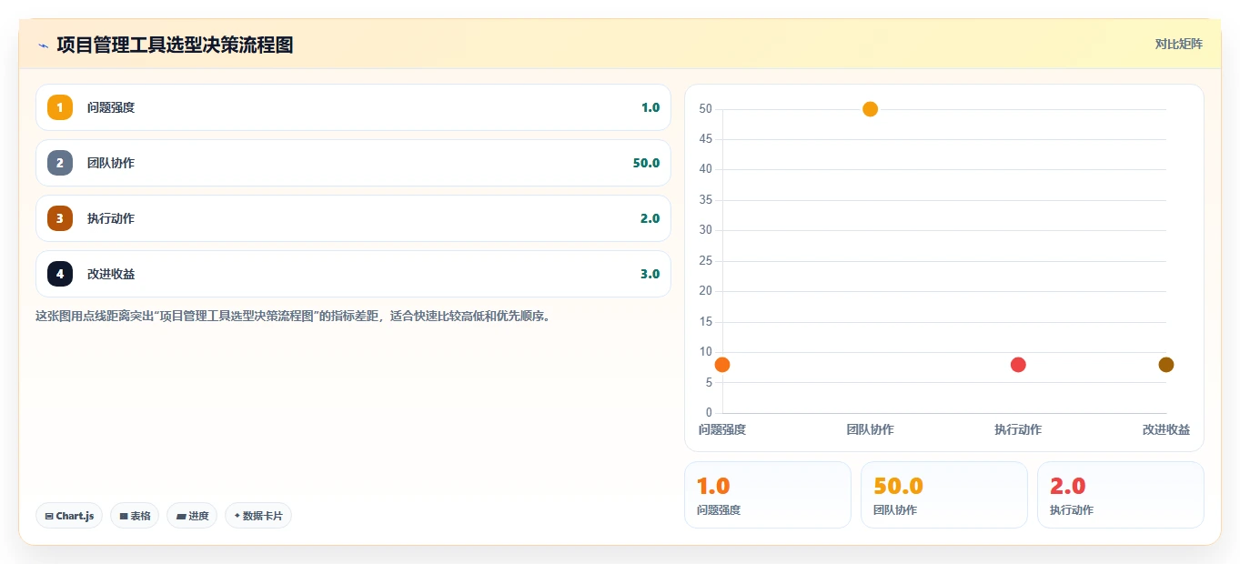The height and width of the screenshot is (564, 1240).
Task: Open the 50.0 团队协作 stat card
Action: tap(944, 495)
